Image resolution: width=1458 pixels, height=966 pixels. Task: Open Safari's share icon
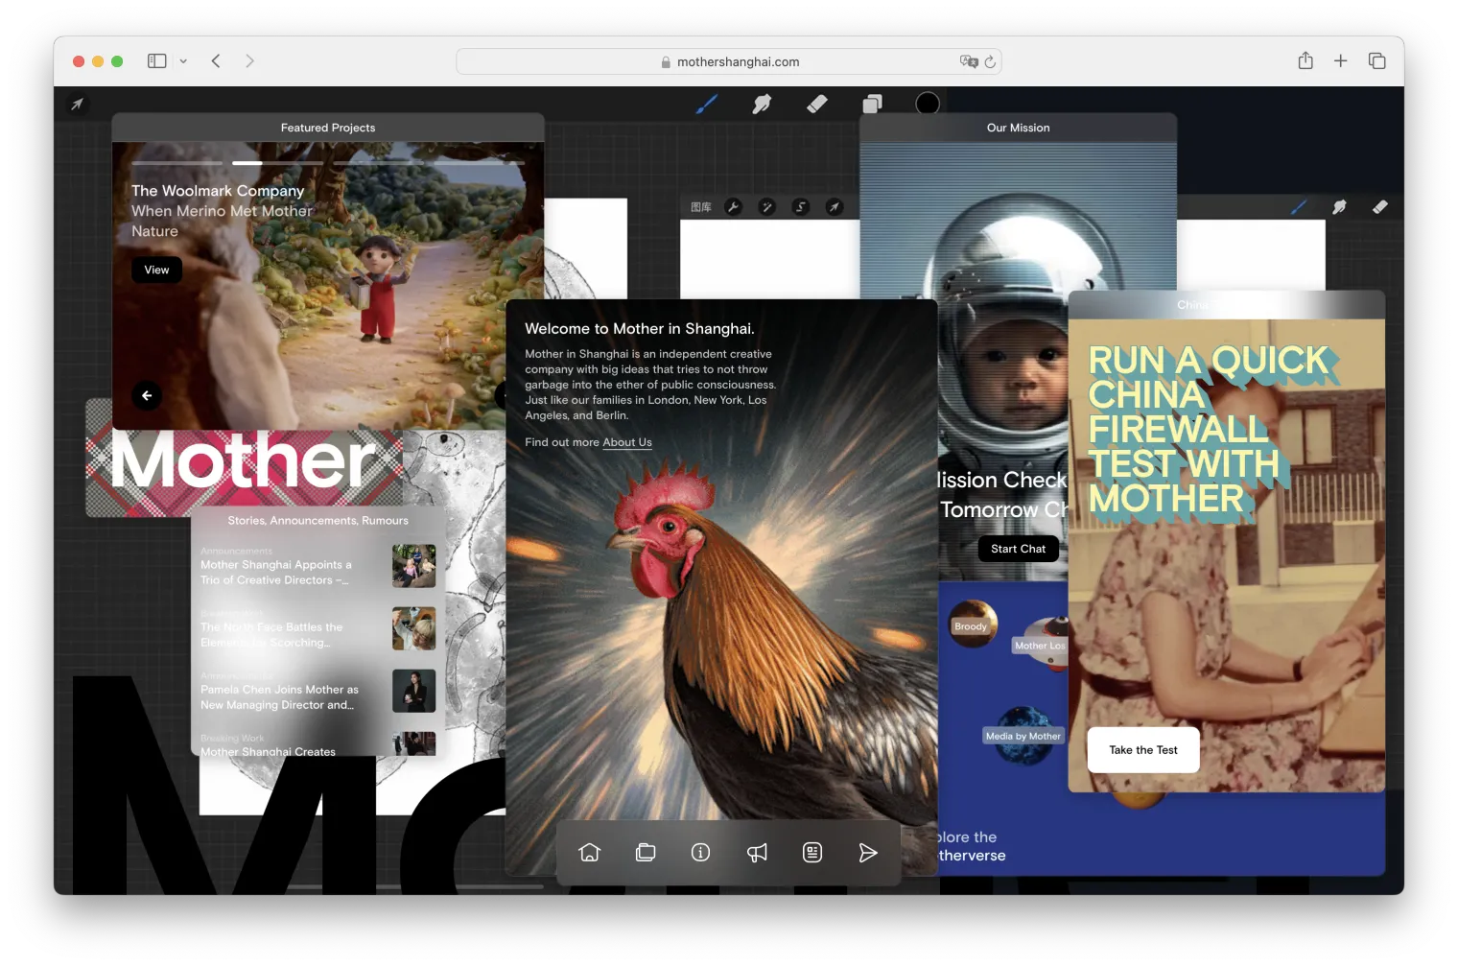[1305, 60]
